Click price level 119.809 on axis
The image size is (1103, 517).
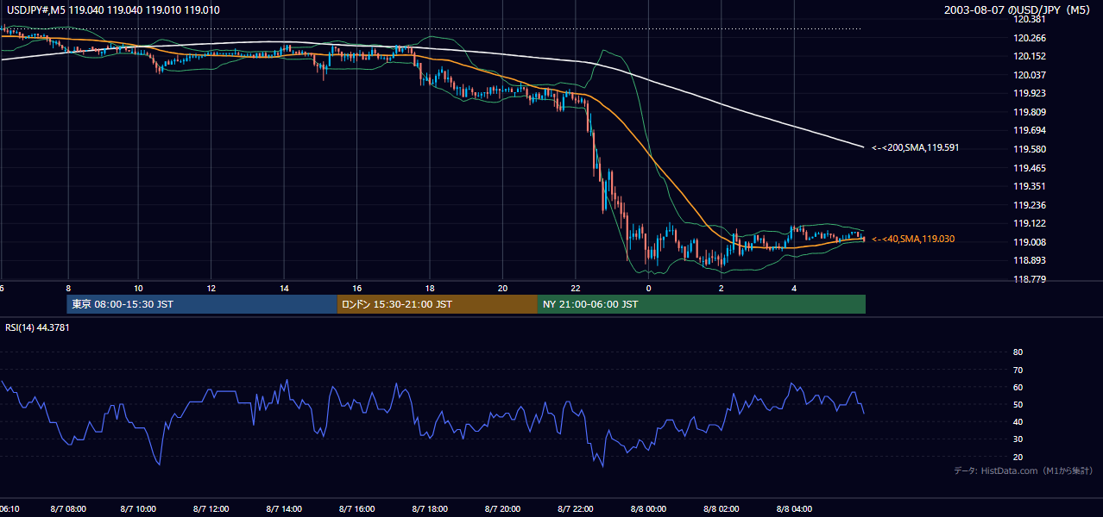click(x=1030, y=112)
